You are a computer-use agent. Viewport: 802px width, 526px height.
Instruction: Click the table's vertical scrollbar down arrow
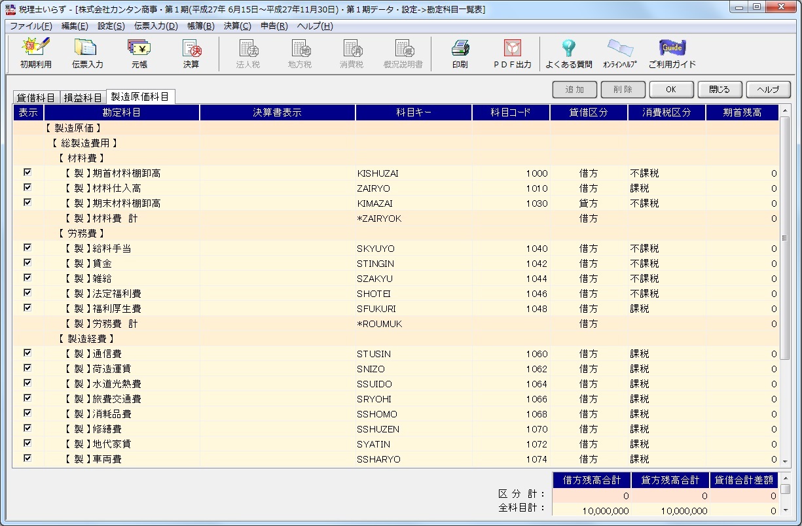click(784, 461)
